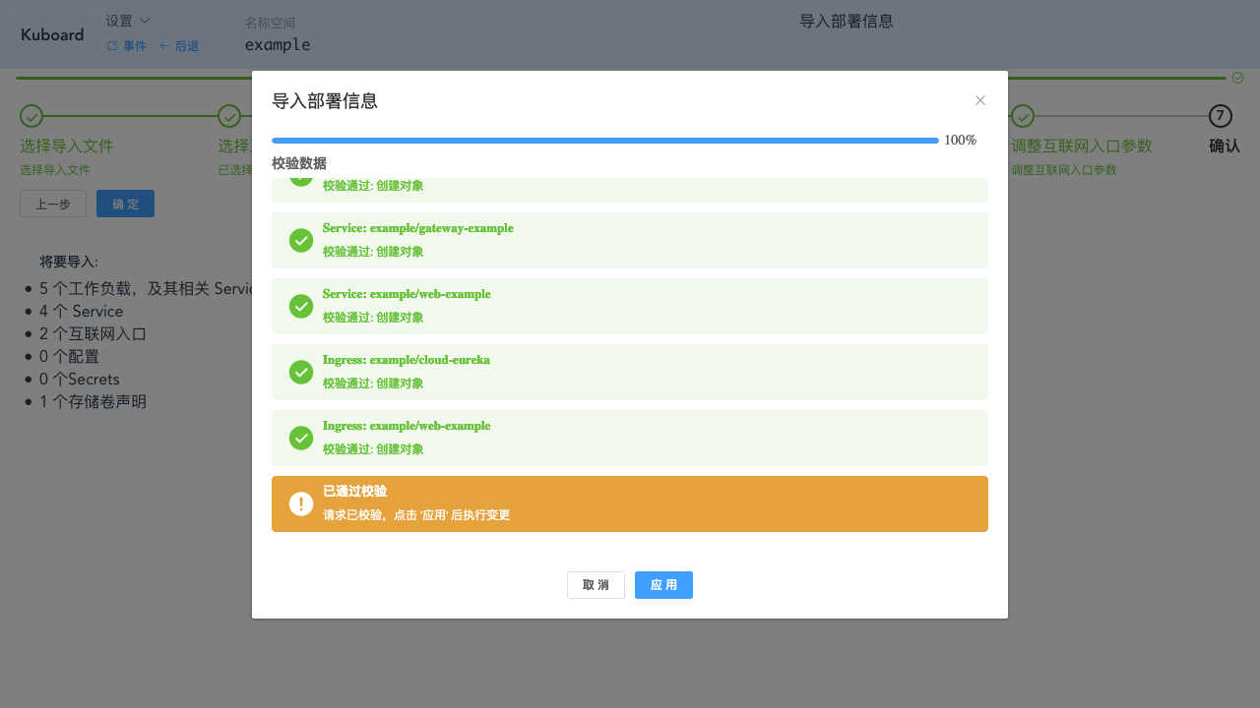
Task: Click the green check icon for Ingress: example/cloud-eureka
Action: coord(301,372)
